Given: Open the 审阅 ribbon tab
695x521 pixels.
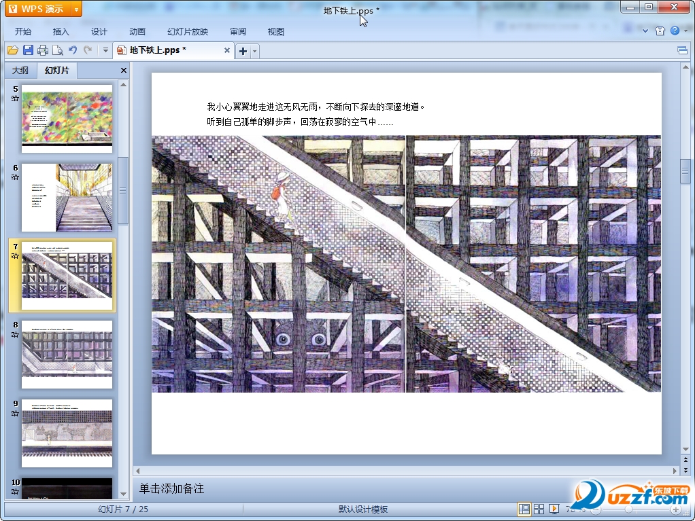Looking at the screenshot, I should tap(238, 31).
